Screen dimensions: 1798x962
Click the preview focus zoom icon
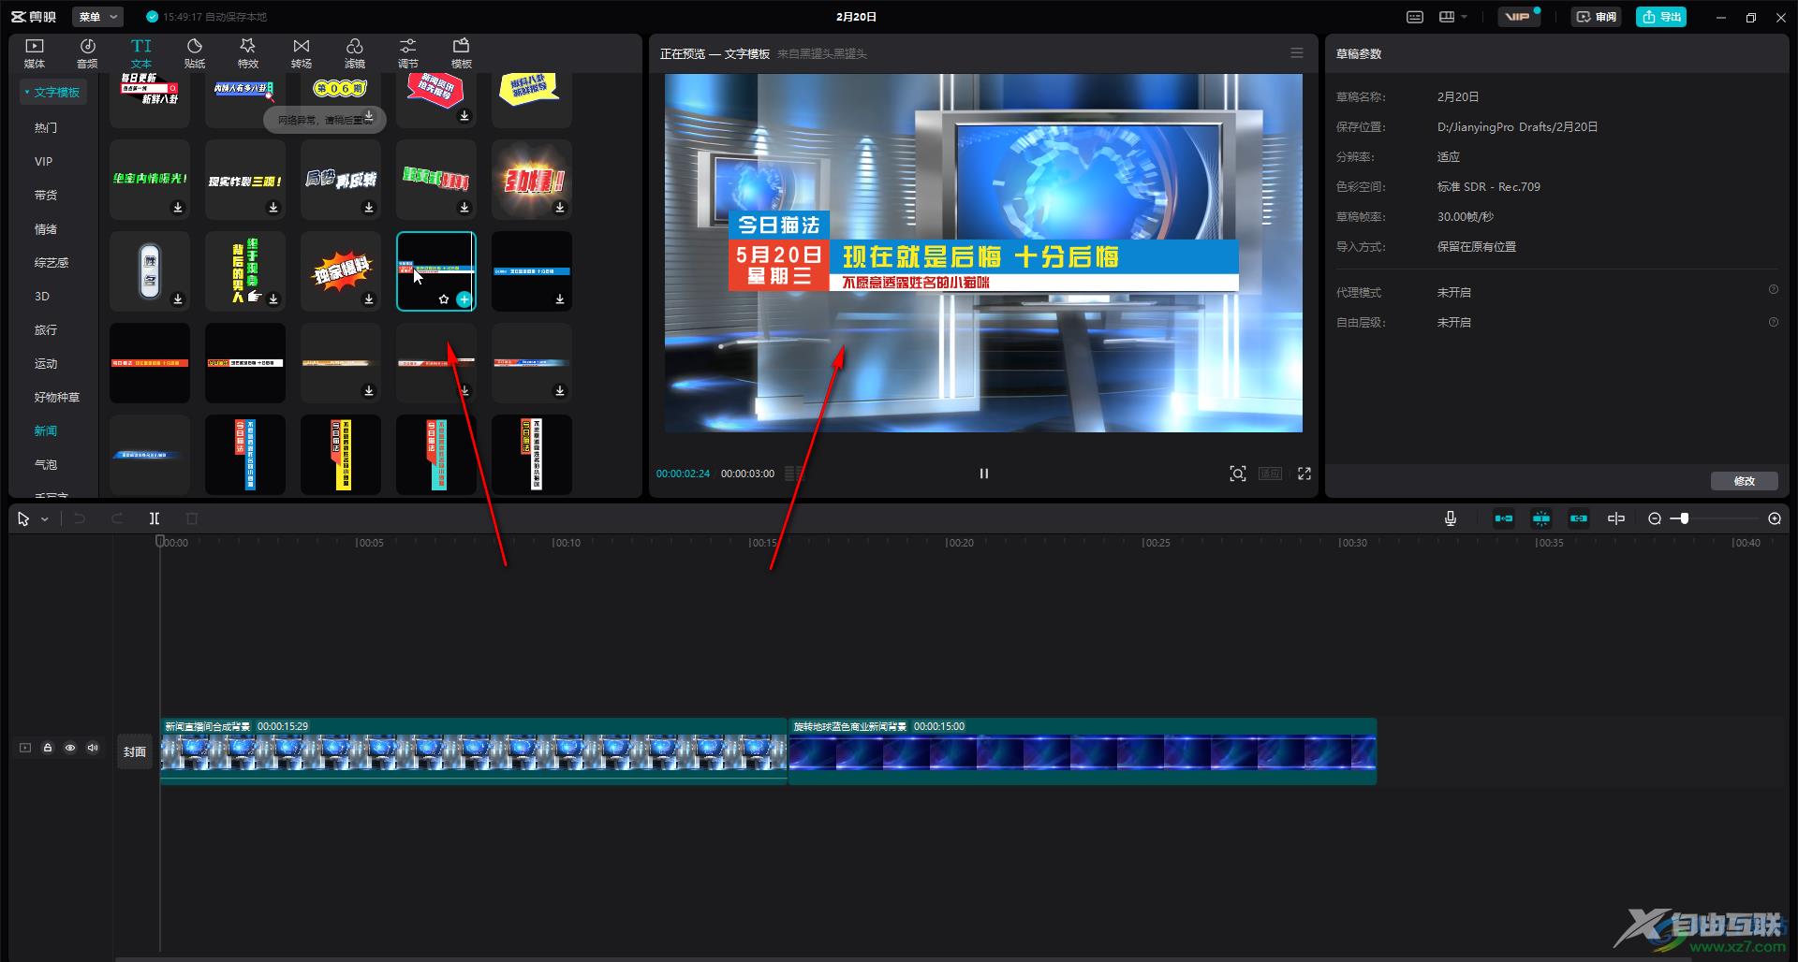tap(1238, 474)
